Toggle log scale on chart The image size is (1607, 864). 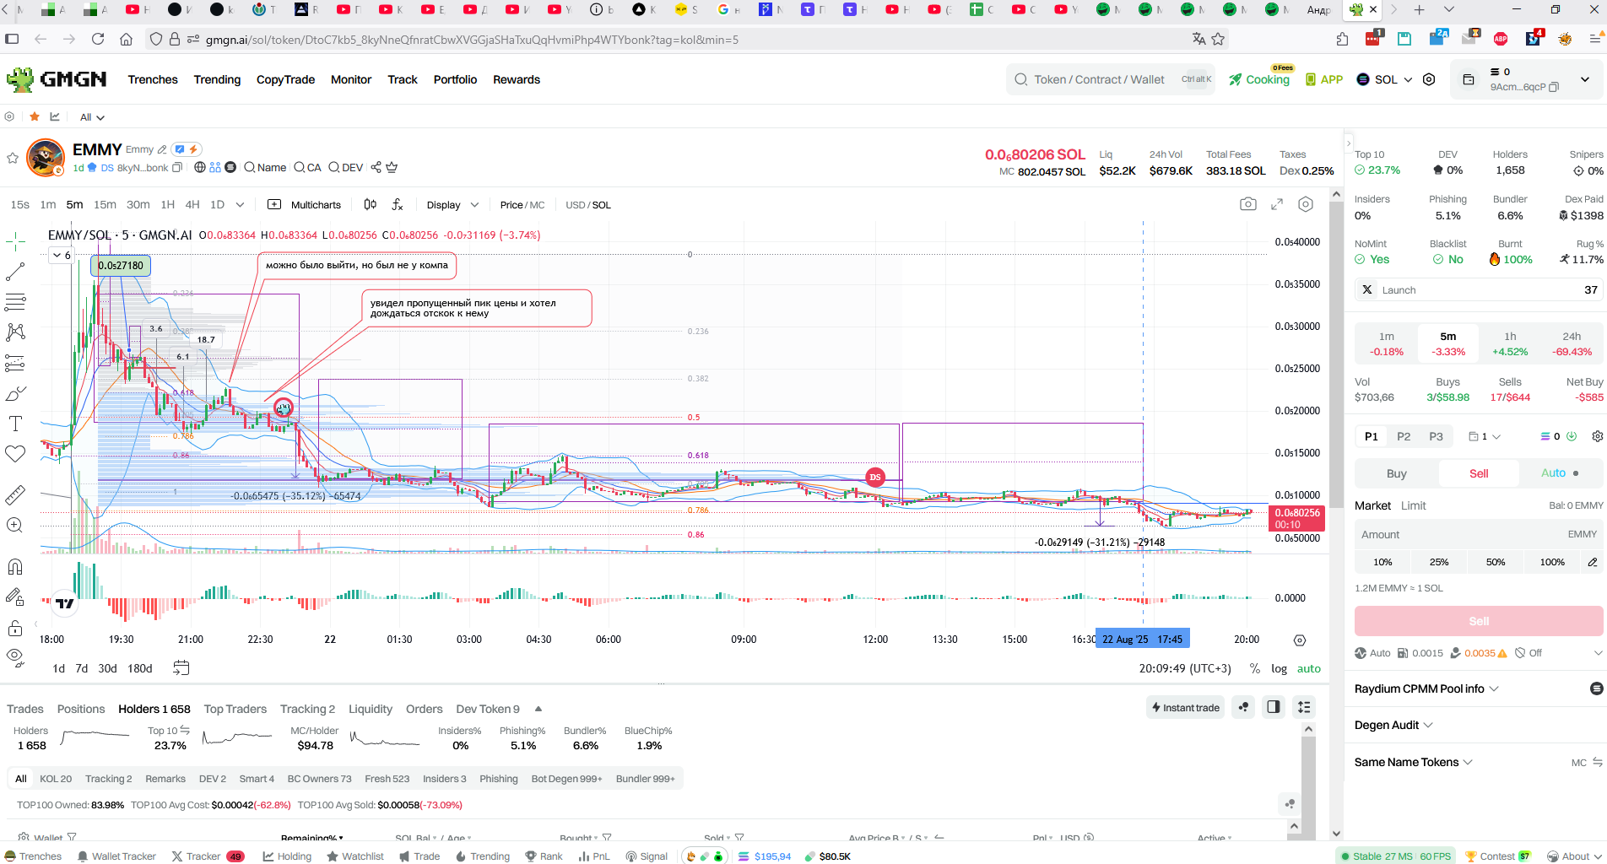coord(1280,668)
